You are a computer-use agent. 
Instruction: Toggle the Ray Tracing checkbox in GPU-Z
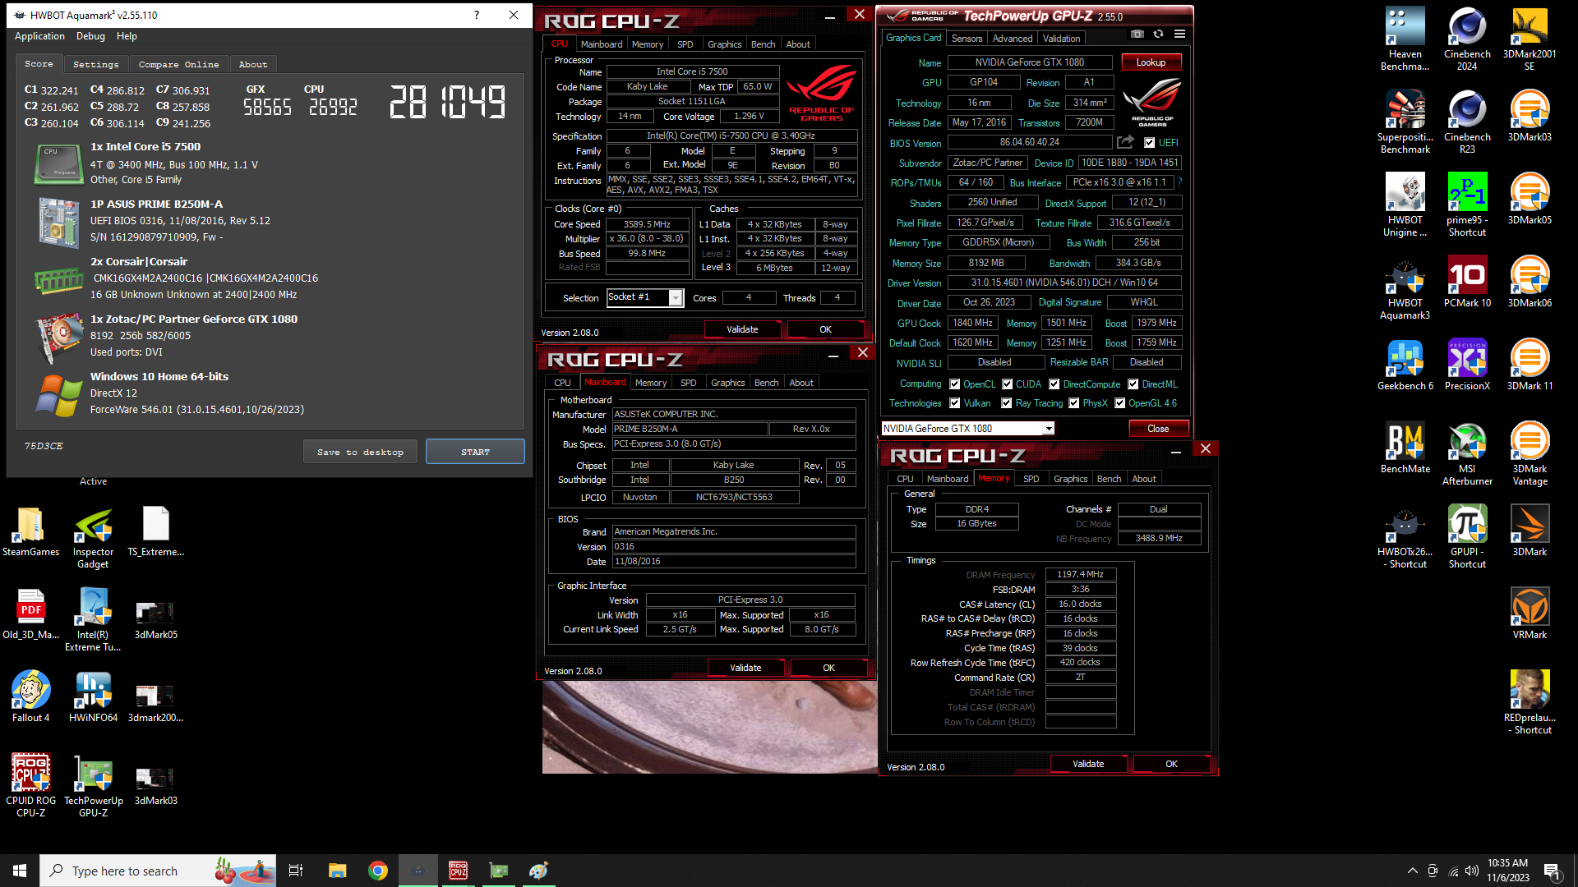[x=1006, y=403]
